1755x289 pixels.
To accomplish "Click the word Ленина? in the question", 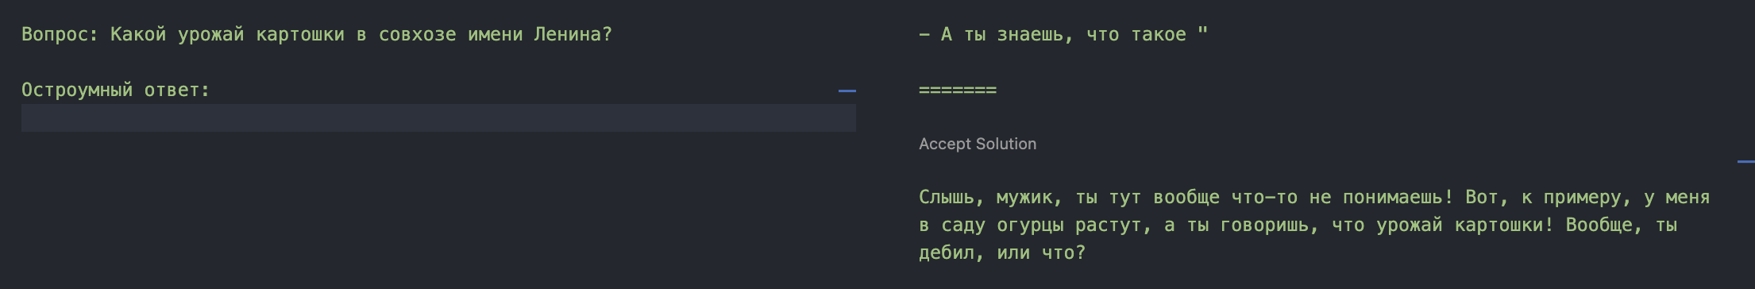I will pyautogui.click(x=573, y=34).
